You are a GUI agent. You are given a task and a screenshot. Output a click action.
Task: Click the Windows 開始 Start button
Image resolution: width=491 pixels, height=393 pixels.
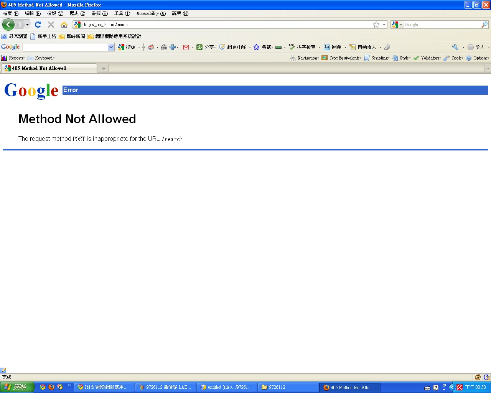(x=17, y=387)
